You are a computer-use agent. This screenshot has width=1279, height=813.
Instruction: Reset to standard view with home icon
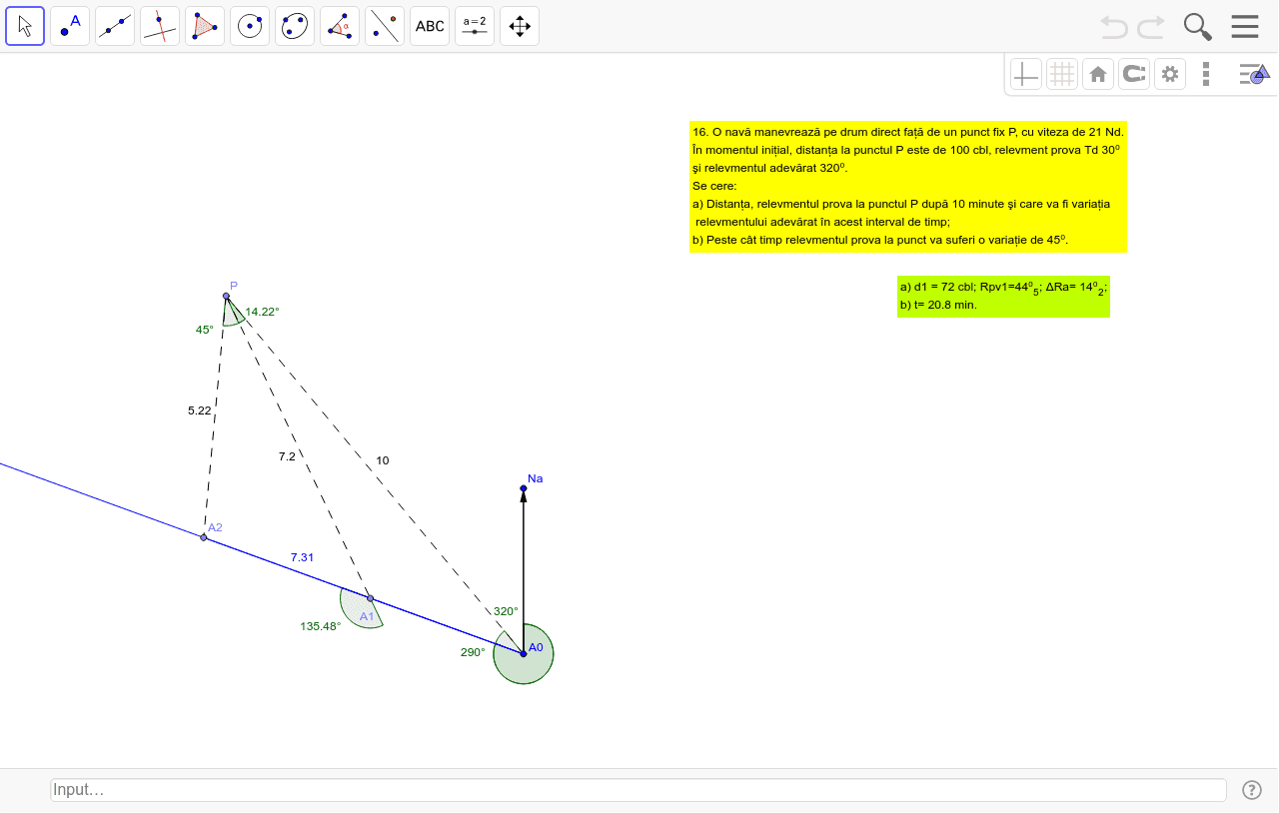pyautogui.click(x=1098, y=74)
